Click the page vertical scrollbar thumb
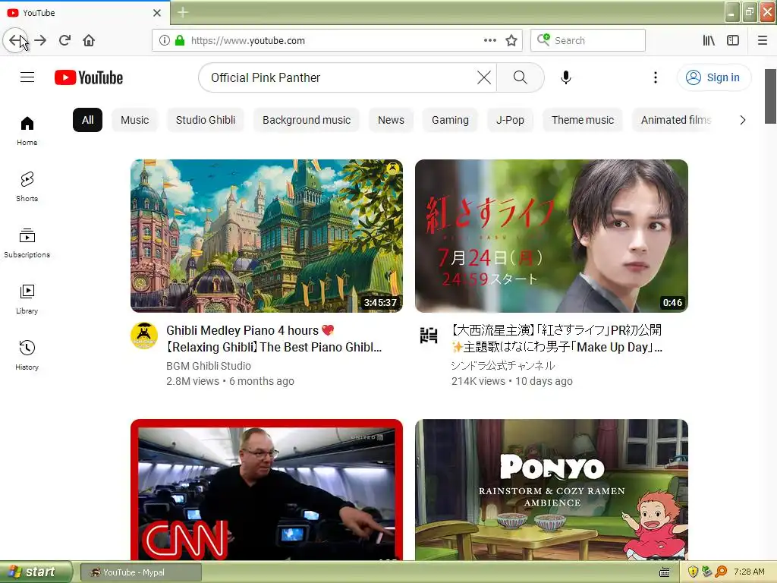777x583 pixels. (x=770, y=96)
